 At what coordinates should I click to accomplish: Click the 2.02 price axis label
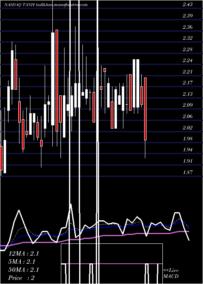(188, 128)
